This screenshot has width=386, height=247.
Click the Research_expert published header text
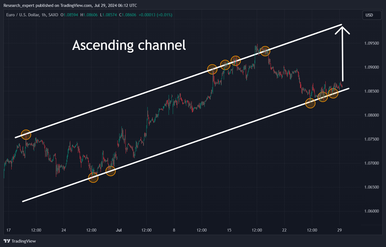(70, 6)
